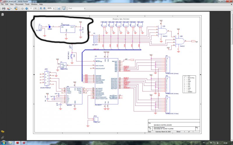Expand the arrow beside the email icon
The image size is (233, 145).
[11, 8]
